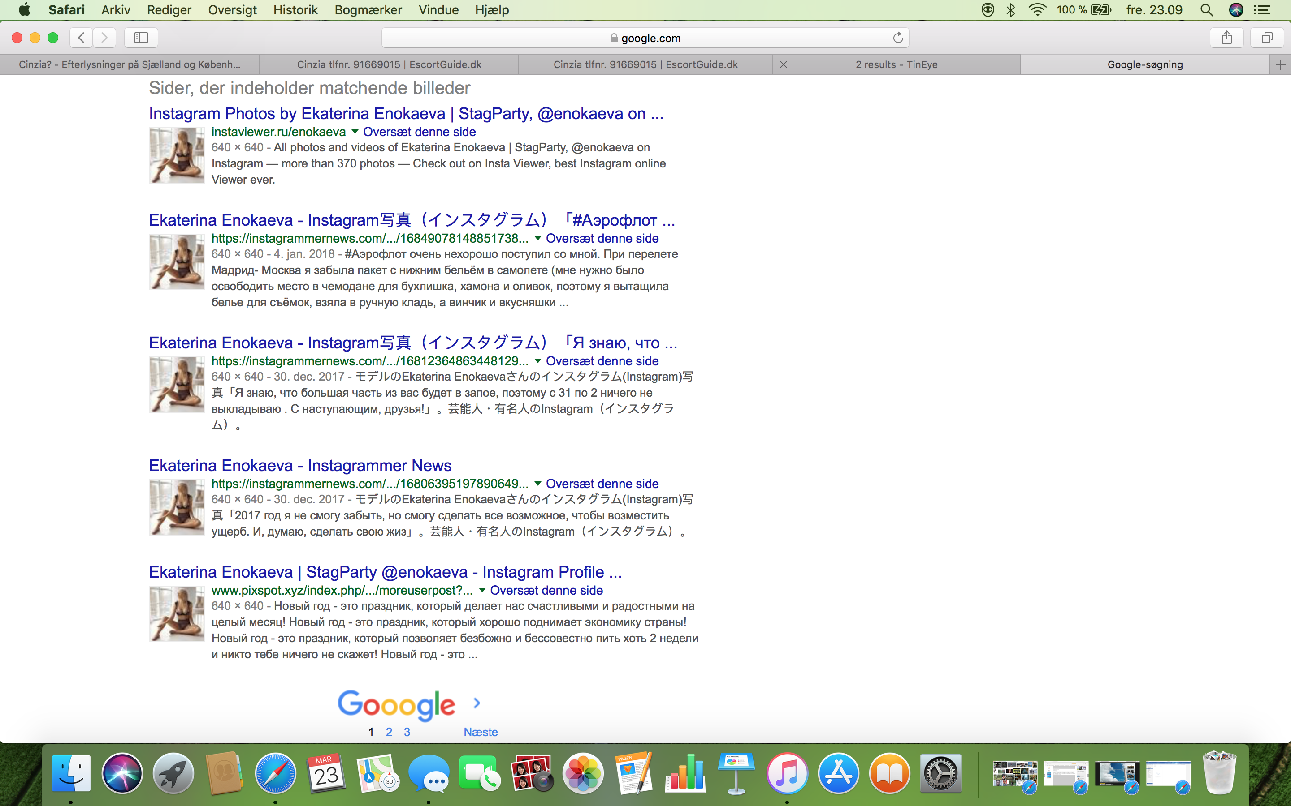1291x806 pixels.
Task: Open Contacts book in Dock
Action: tap(224, 772)
